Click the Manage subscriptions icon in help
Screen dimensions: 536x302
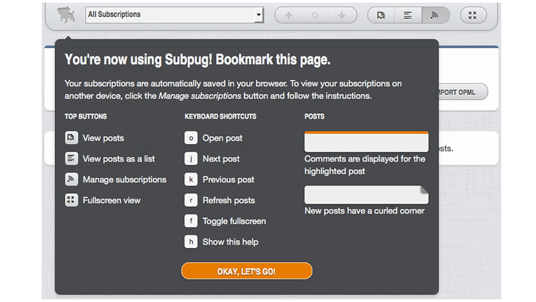point(71,180)
